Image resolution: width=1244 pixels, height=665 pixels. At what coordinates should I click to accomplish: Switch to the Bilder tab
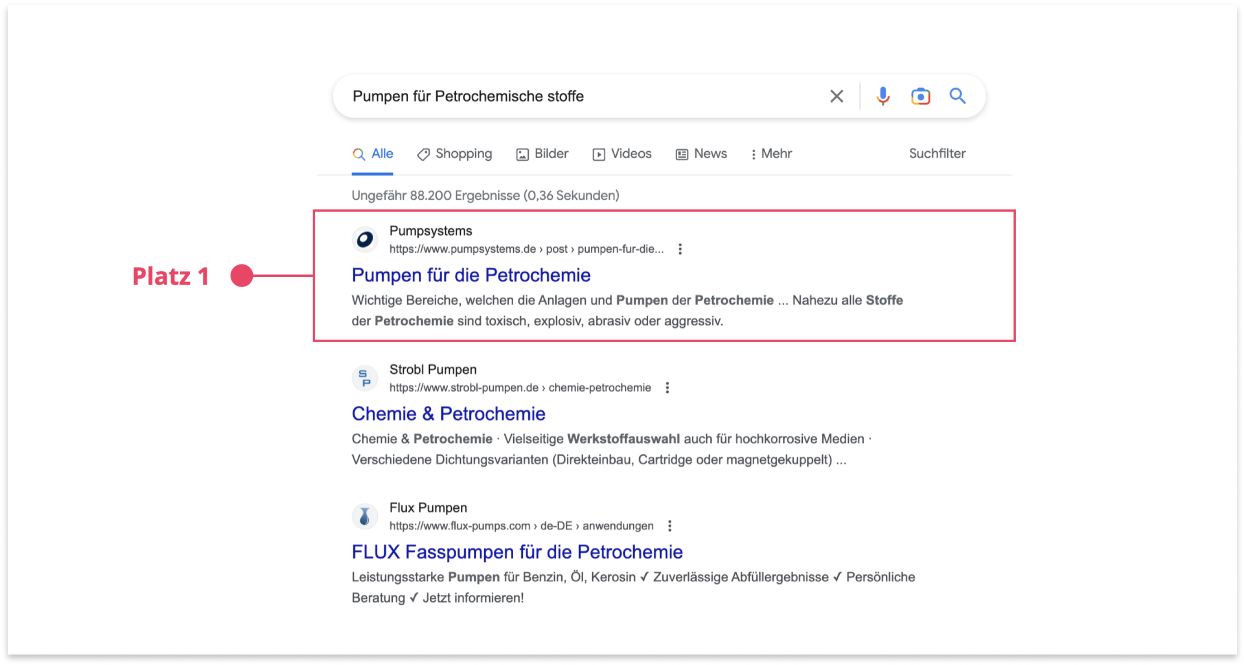tap(542, 154)
